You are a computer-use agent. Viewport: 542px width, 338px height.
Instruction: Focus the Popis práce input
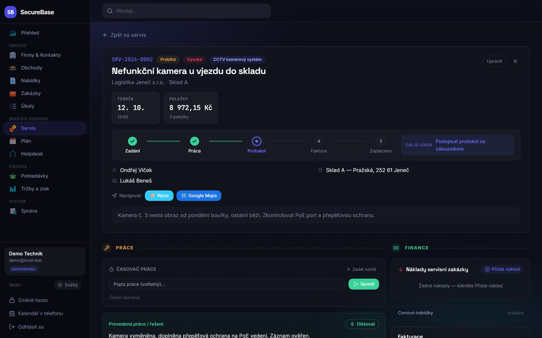point(227,284)
